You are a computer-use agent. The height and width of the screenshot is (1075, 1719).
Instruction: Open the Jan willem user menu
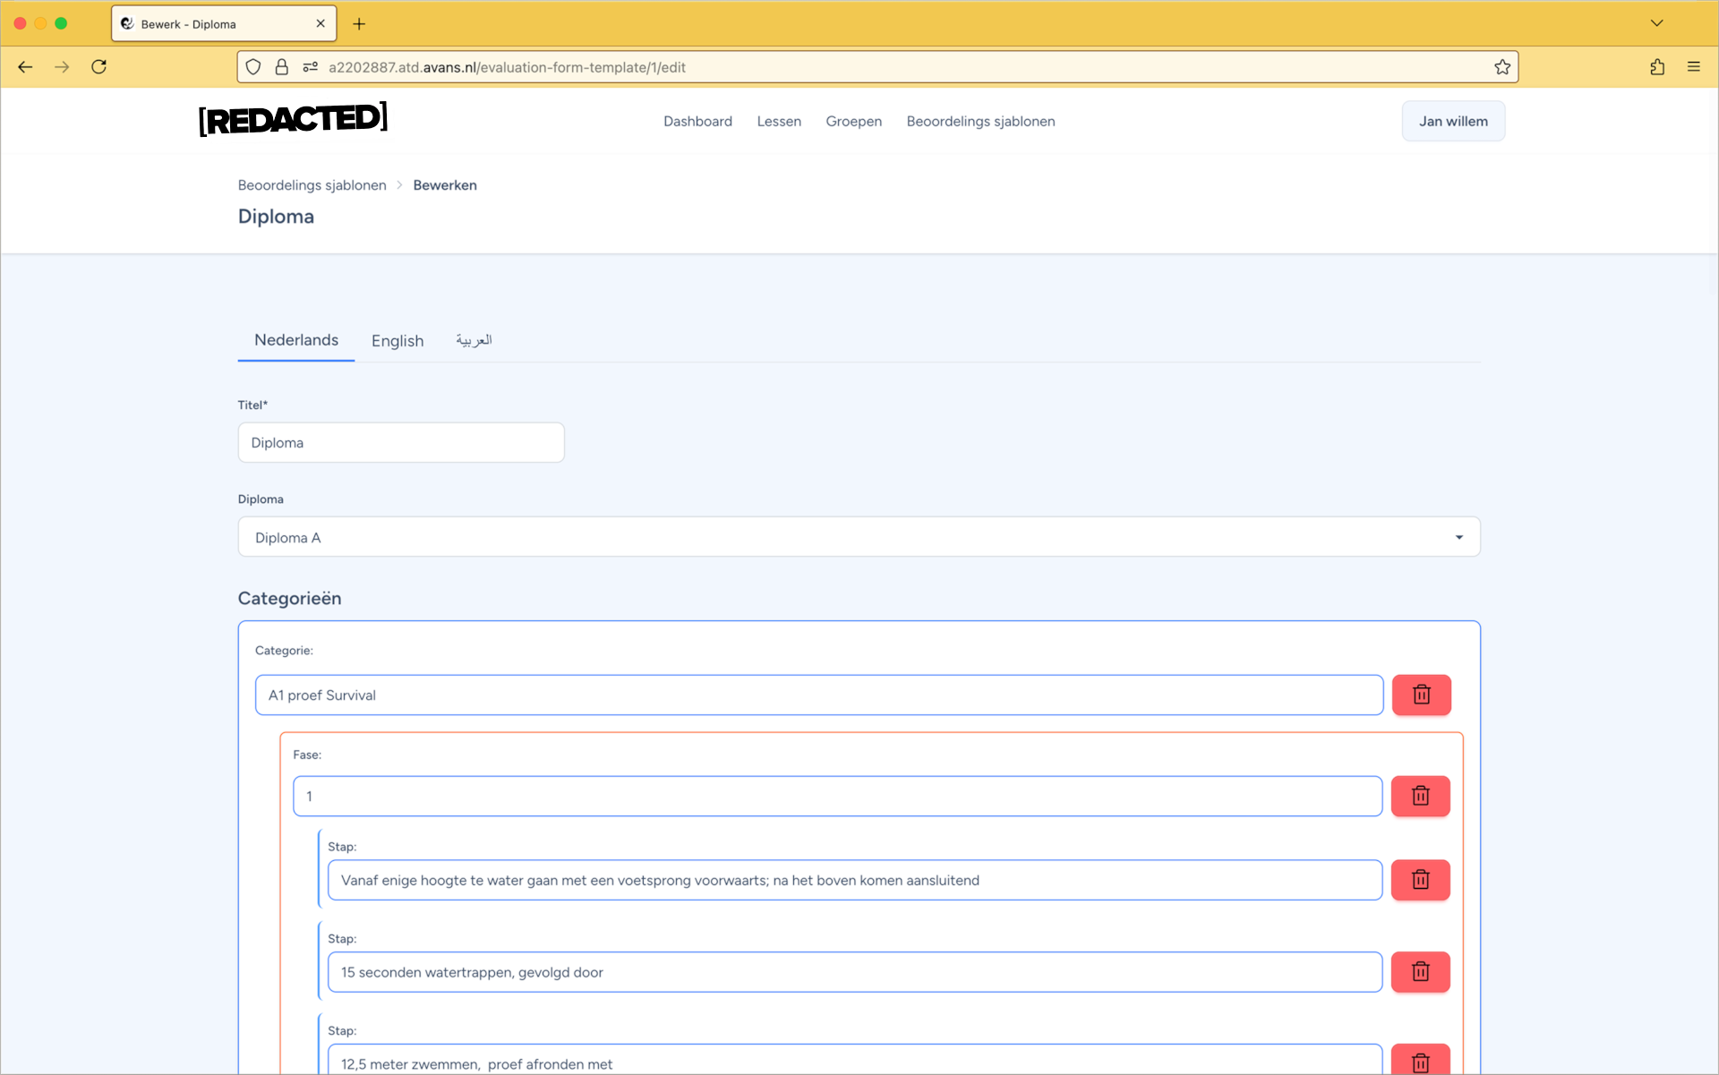tap(1452, 121)
